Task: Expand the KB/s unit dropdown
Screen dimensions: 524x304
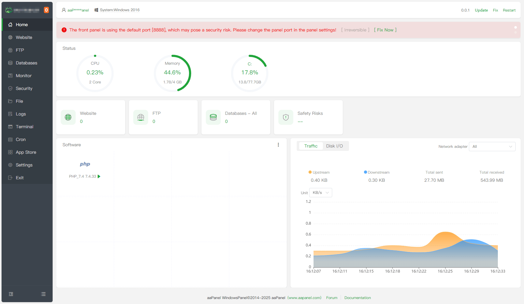Action: 320,193
